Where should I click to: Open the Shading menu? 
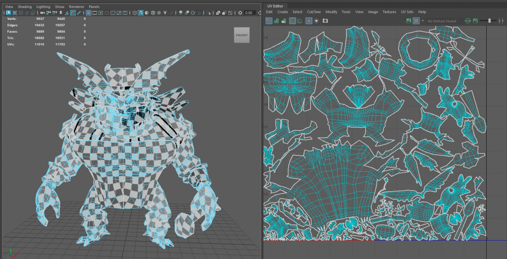click(x=25, y=6)
